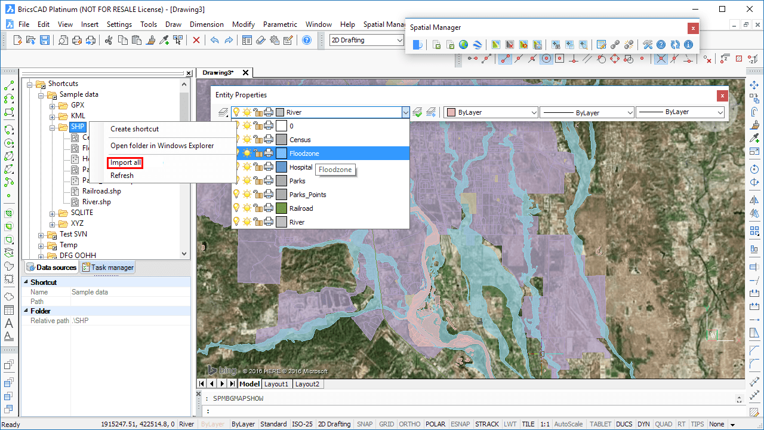The width and height of the screenshot is (764, 430).
Task: Click the Set layer current green check icon
Action: tap(418, 112)
